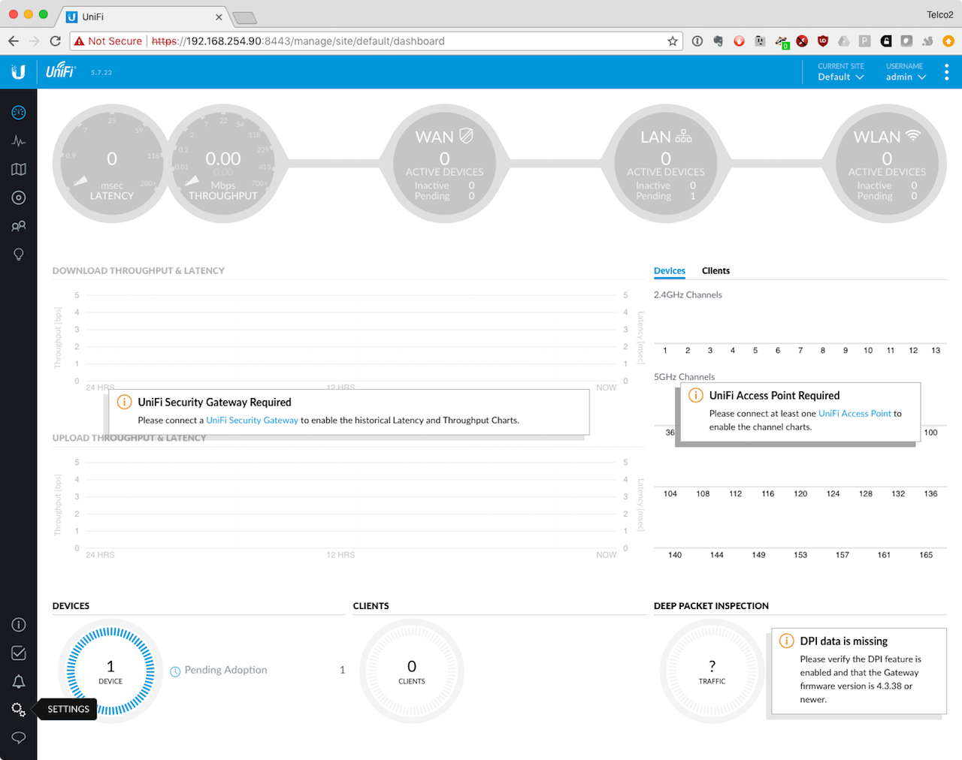The width and height of the screenshot is (962, 760).
Task: Open chat via the speech bubble icon
Action: 18,738
